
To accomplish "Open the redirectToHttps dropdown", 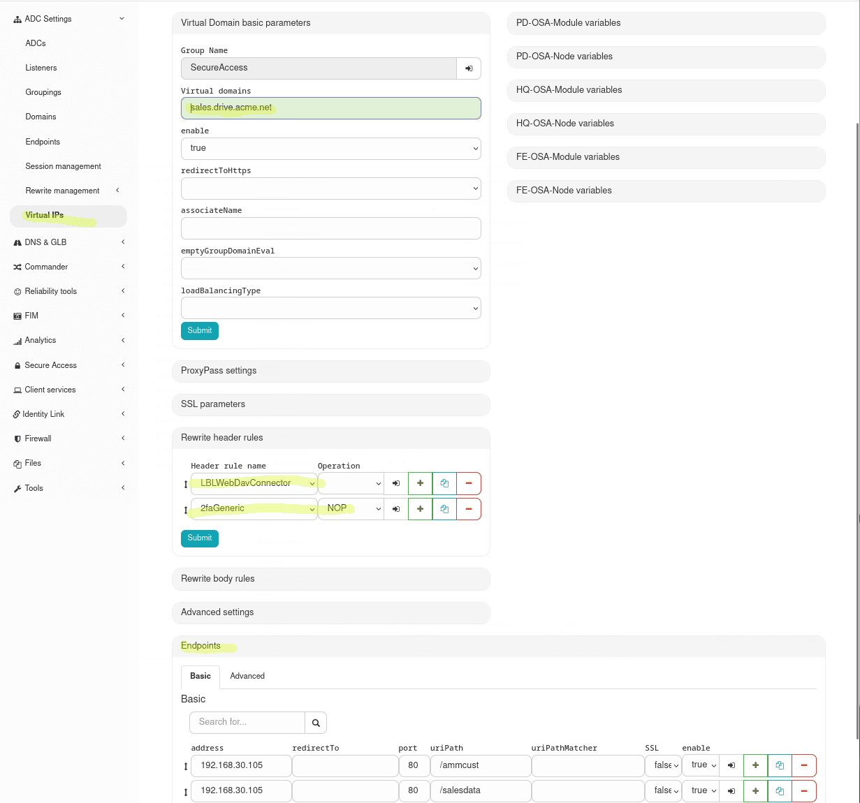I will point(330,189).
